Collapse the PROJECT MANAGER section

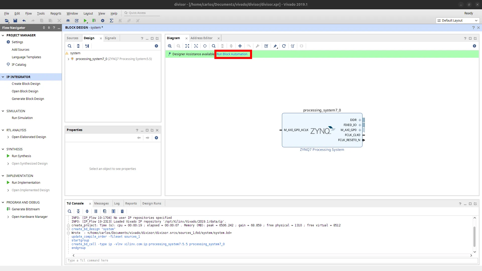3,35
